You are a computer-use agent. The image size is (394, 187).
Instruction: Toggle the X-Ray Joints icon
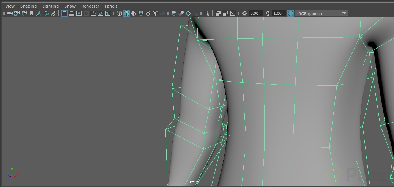tap(233, 13)
